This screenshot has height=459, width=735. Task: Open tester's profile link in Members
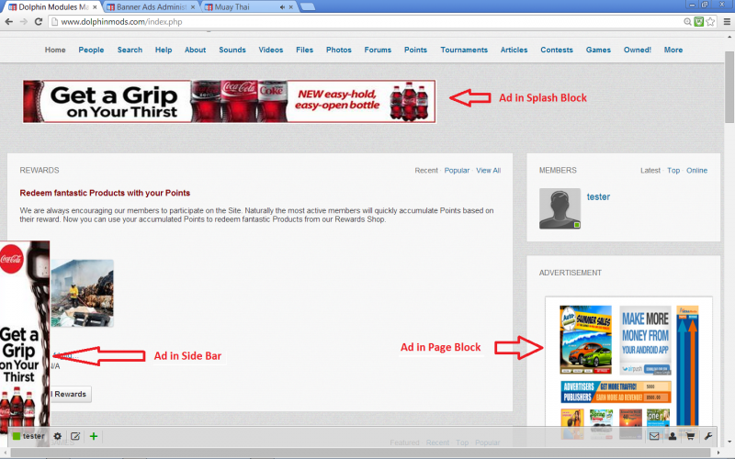(598, 196)
